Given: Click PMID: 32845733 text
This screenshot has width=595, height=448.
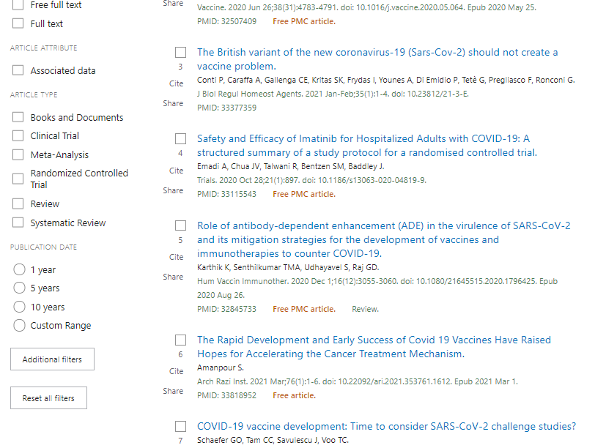Looking at the screenshot, I should coord(226,309).
